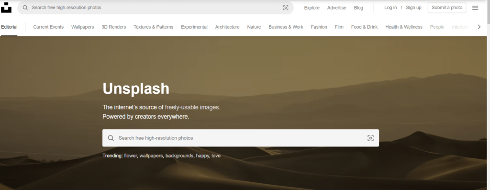Select the 3D Renders category

[x=114, y=27]
